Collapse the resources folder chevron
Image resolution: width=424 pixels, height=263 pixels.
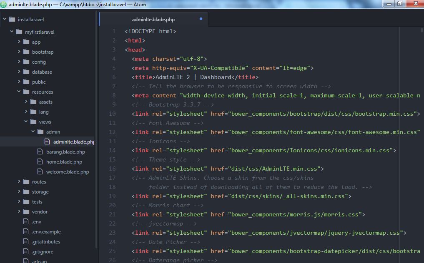[x=19, y=92]
